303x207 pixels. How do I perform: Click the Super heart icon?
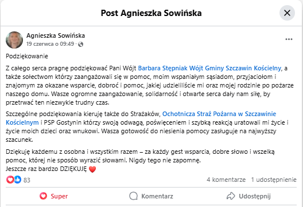(43, 196)
